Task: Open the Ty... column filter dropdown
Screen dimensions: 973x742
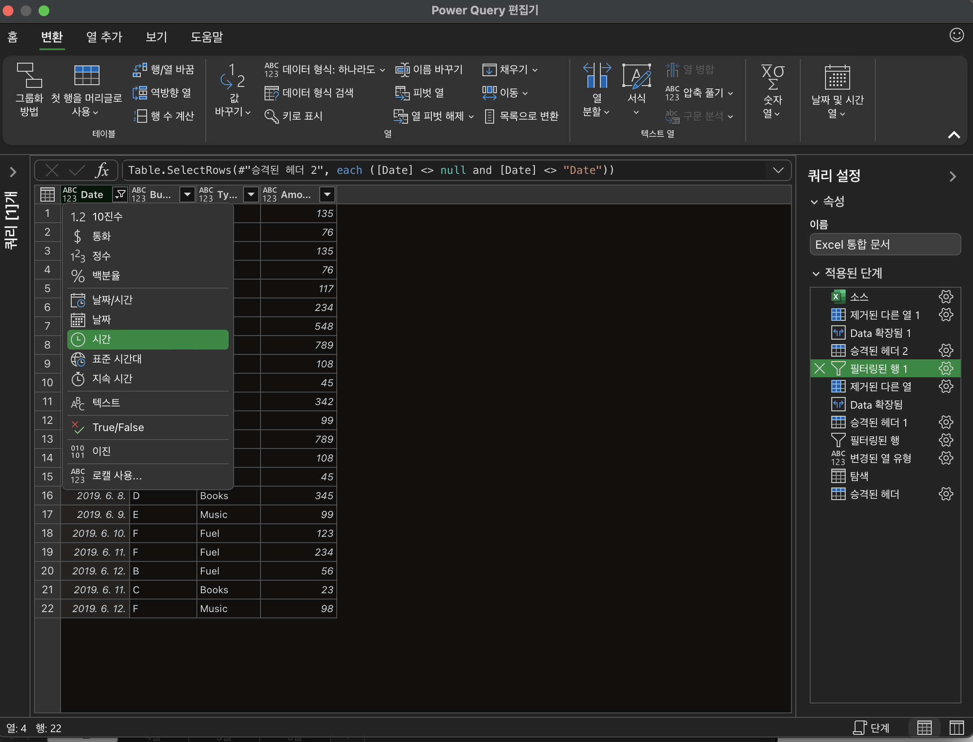Action: 251,194
